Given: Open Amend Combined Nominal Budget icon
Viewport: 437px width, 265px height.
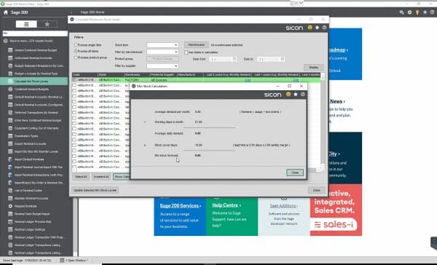Looking at the screenshot, I should click(10, 50).
